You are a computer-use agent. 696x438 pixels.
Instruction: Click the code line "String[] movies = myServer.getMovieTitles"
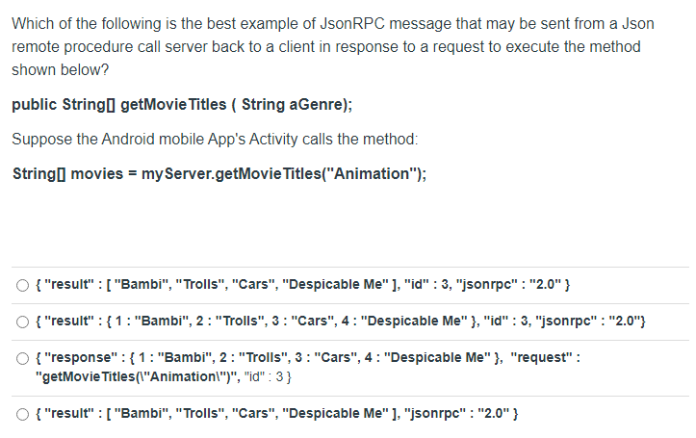coord(219,174)
